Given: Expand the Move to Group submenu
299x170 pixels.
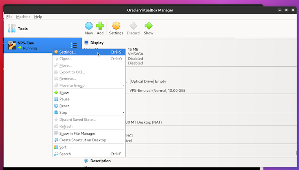Looking at the screenshot, I should click(x=123, y=86).
